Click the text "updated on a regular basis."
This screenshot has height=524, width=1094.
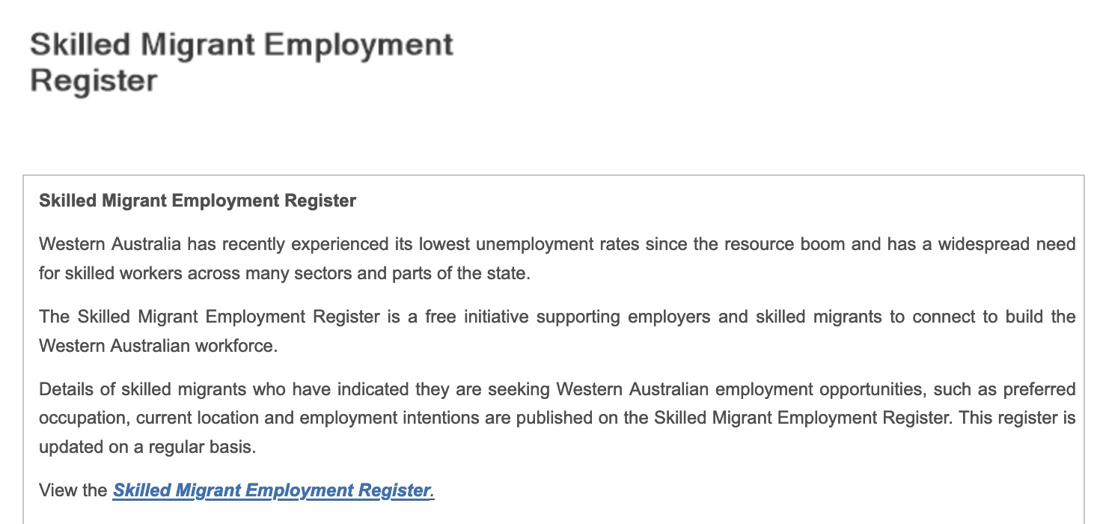[x=147, y=447]
